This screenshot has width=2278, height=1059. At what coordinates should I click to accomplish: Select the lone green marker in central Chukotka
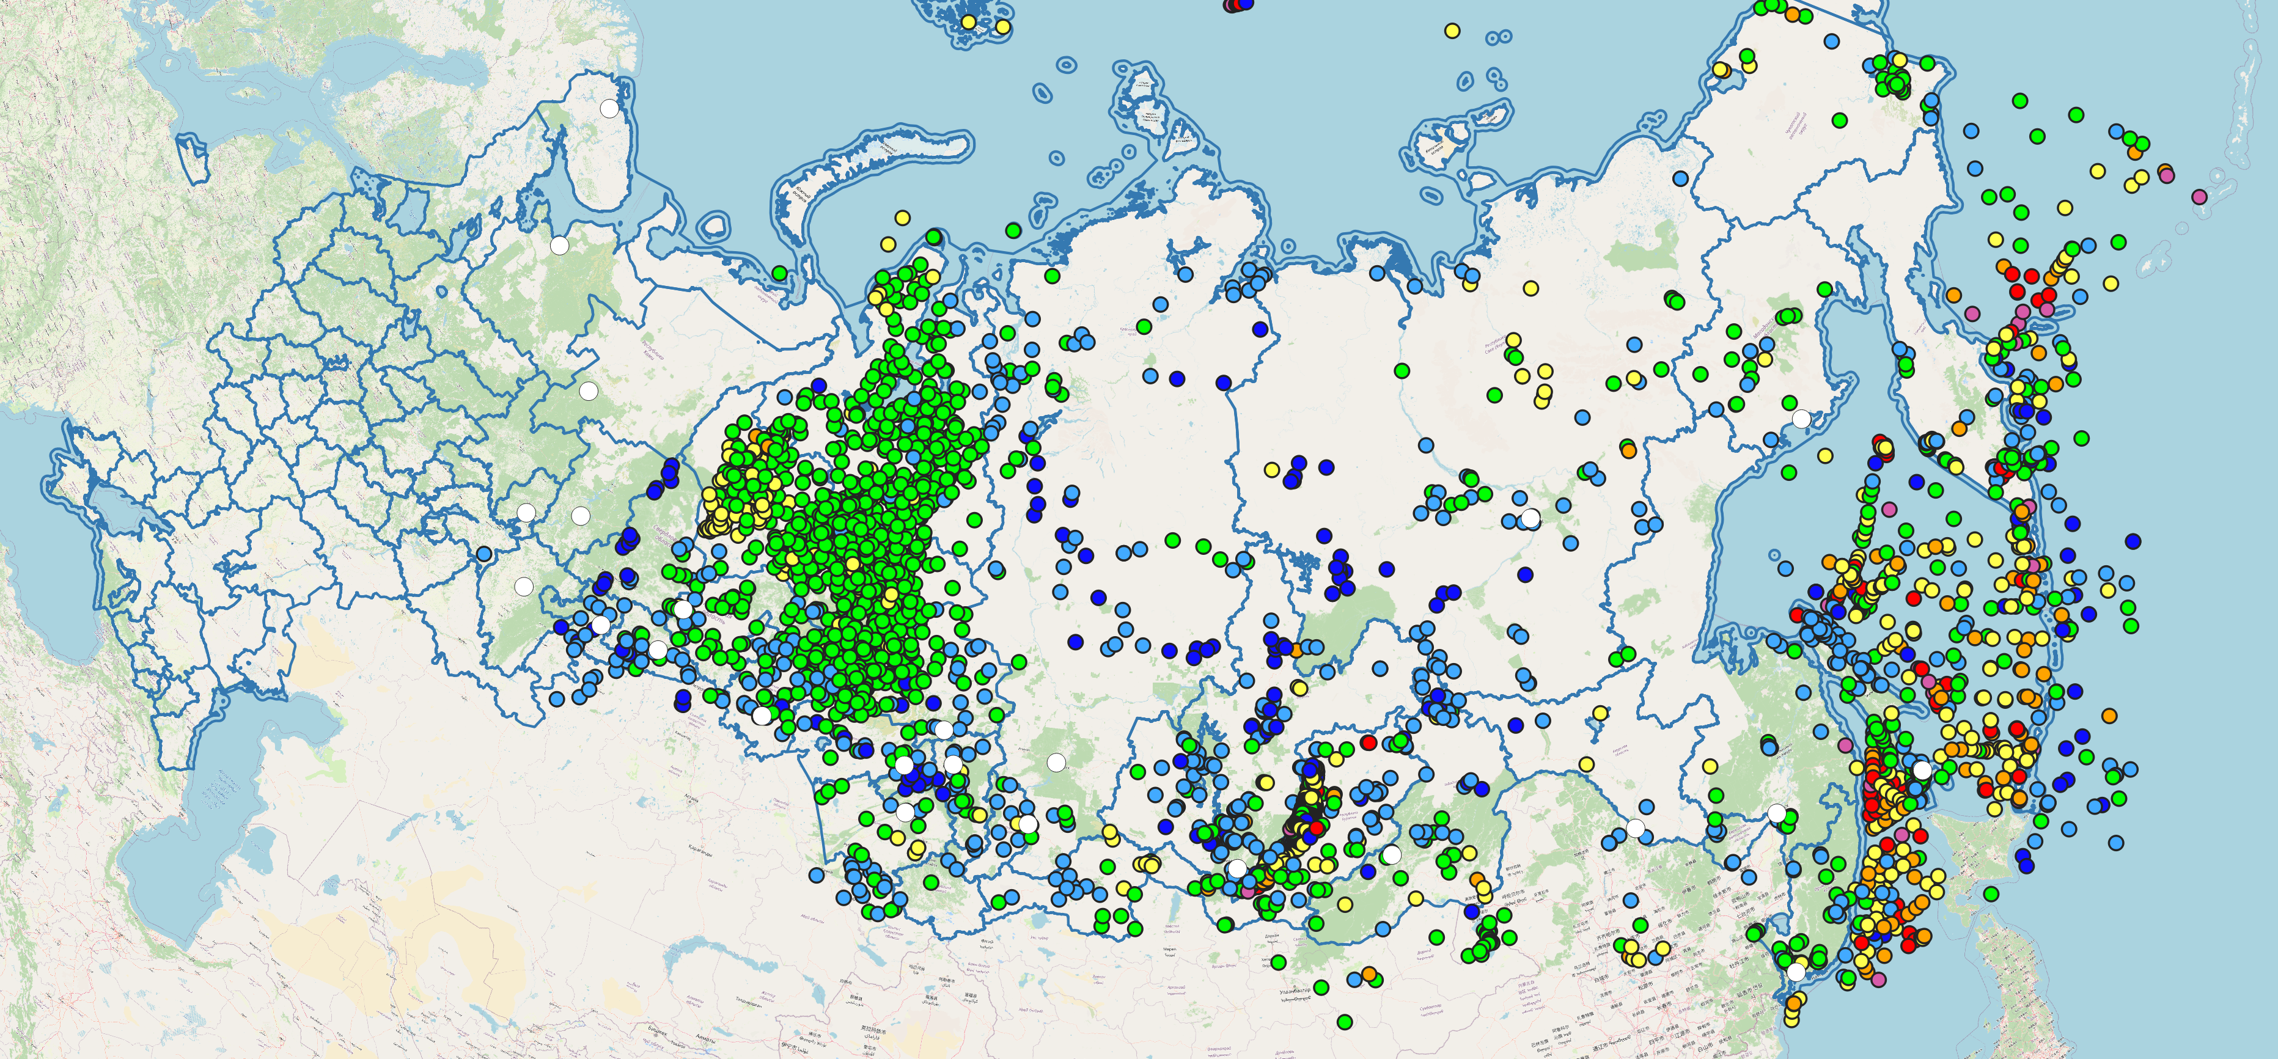pos(1840,120)
